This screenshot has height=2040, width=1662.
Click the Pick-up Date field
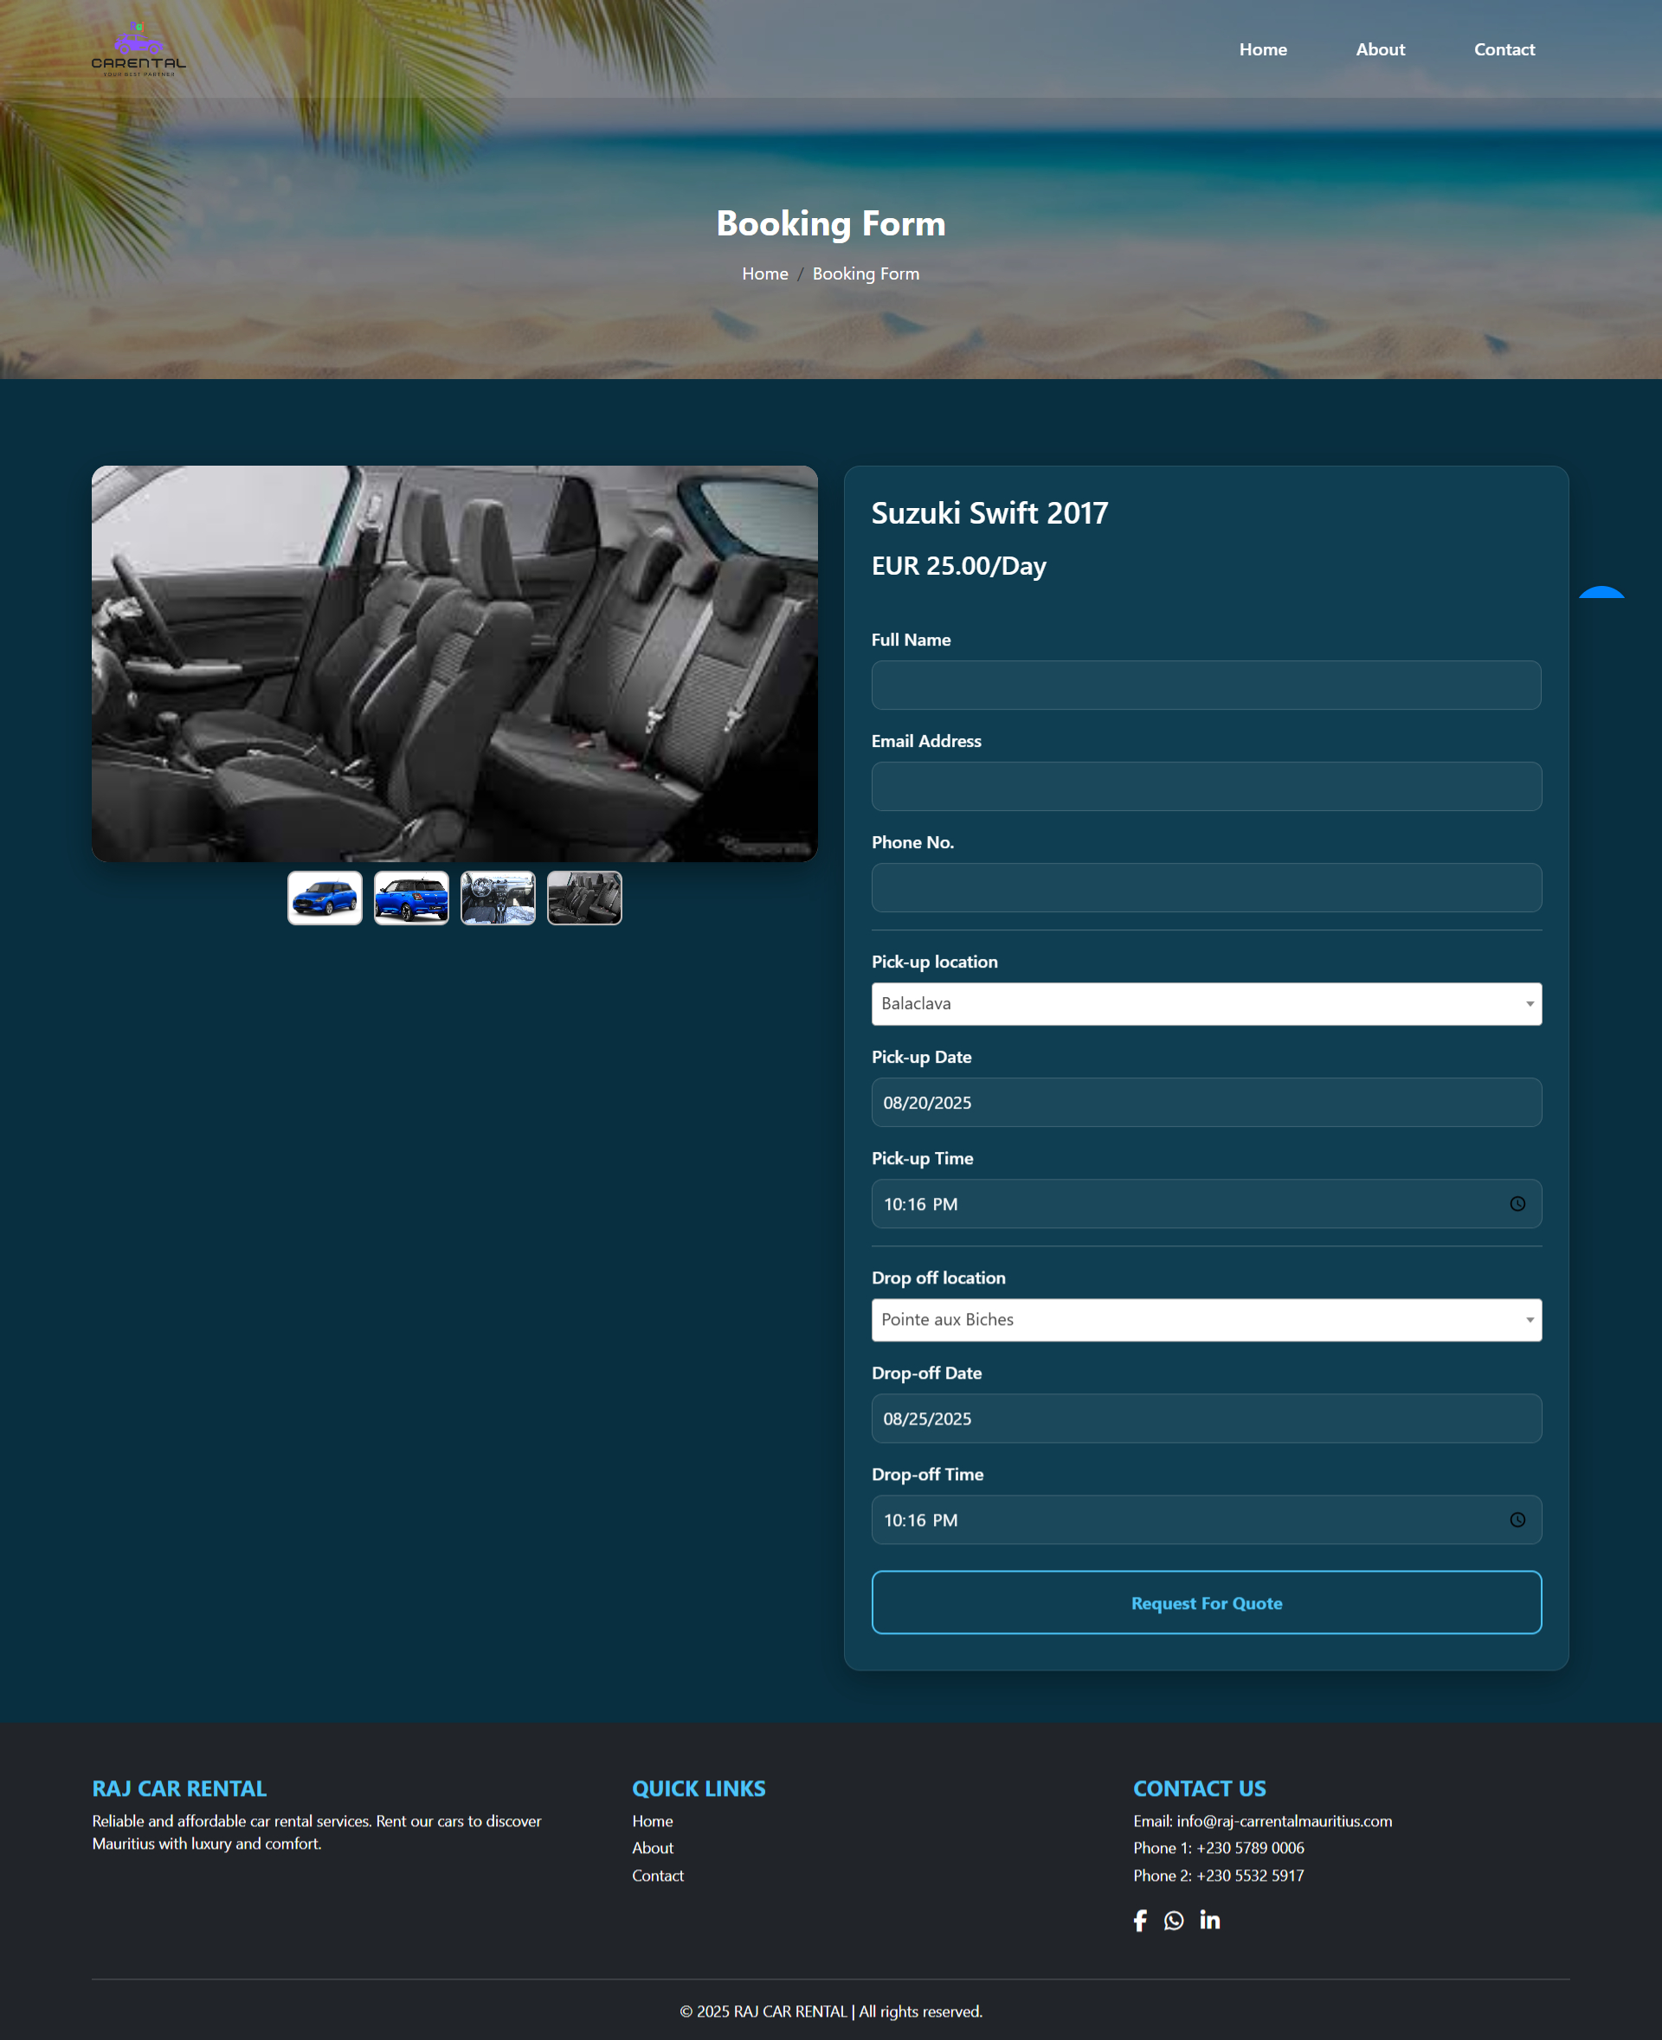pos(1205,1102)
